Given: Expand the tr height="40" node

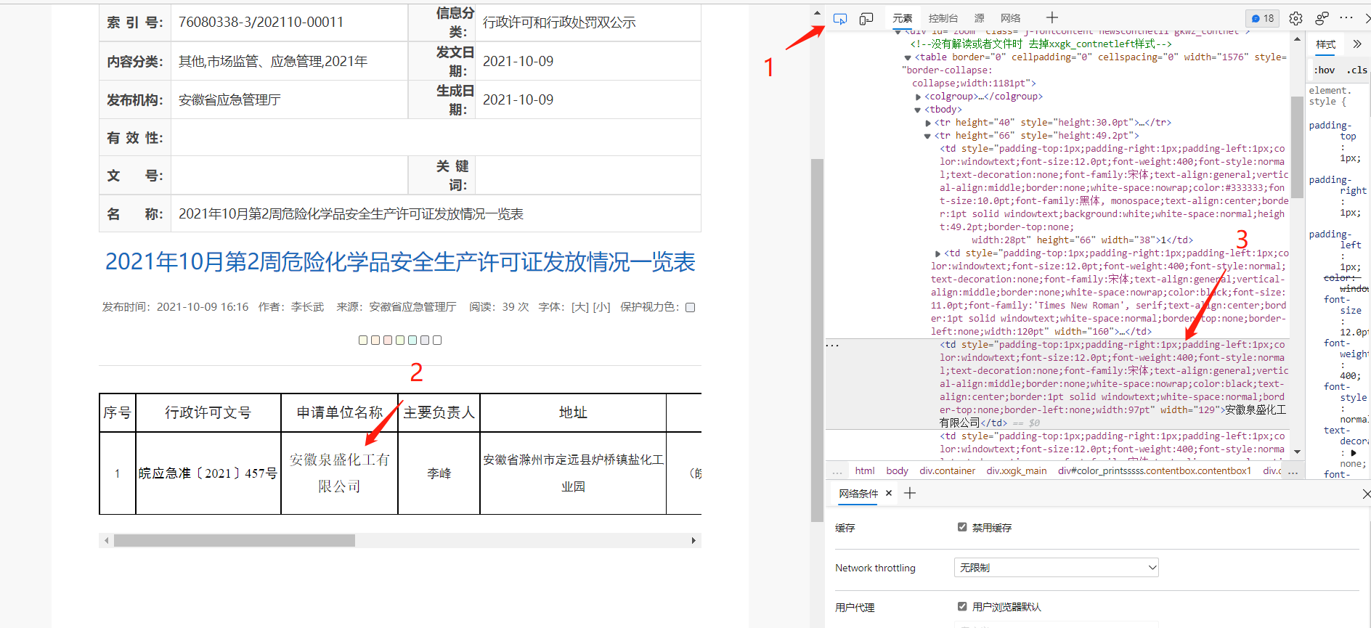Looking at the screenshot, I should [928, 123].
